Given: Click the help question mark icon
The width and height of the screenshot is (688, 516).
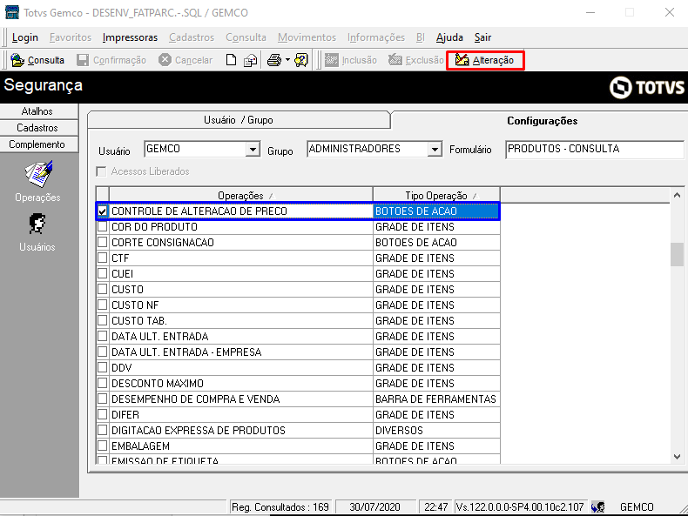Looking at the screenshot, I should [x=301, y=60].
